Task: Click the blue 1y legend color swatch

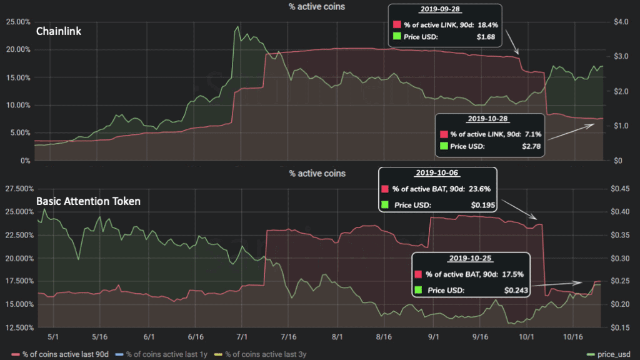Action: [x=119, y=355]
